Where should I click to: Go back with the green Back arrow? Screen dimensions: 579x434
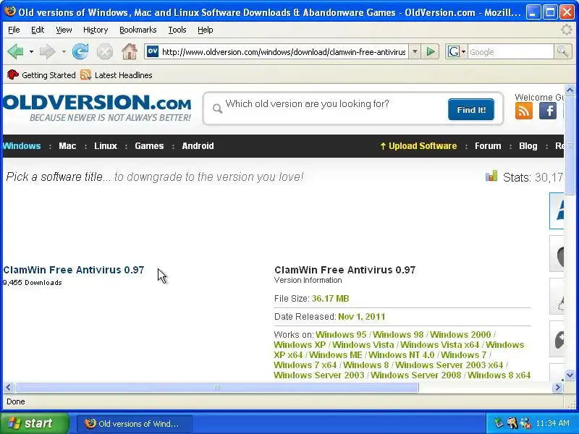tap(15, 51)
